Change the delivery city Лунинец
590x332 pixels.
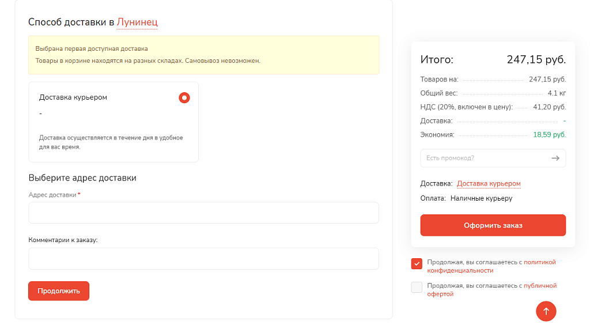click(x=137, y=22)
